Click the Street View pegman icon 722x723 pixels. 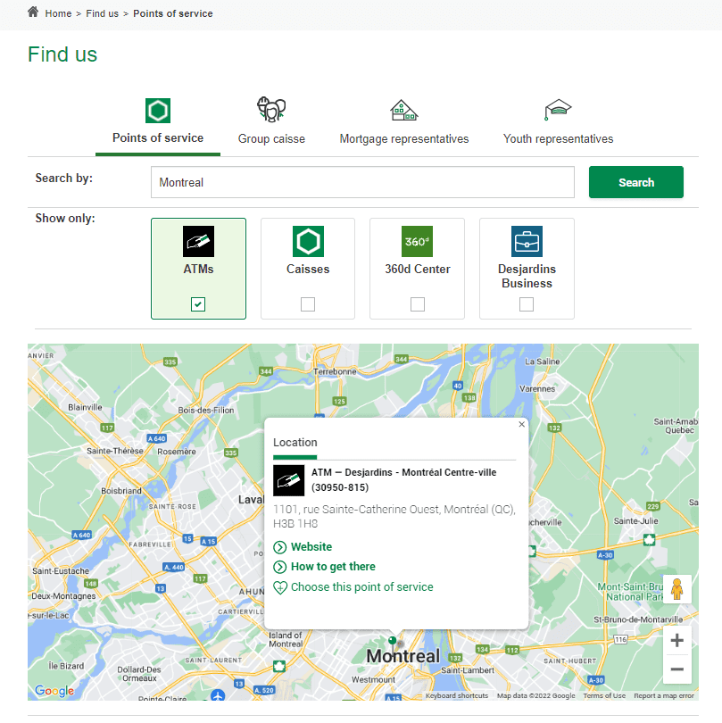tap(676, 589)
